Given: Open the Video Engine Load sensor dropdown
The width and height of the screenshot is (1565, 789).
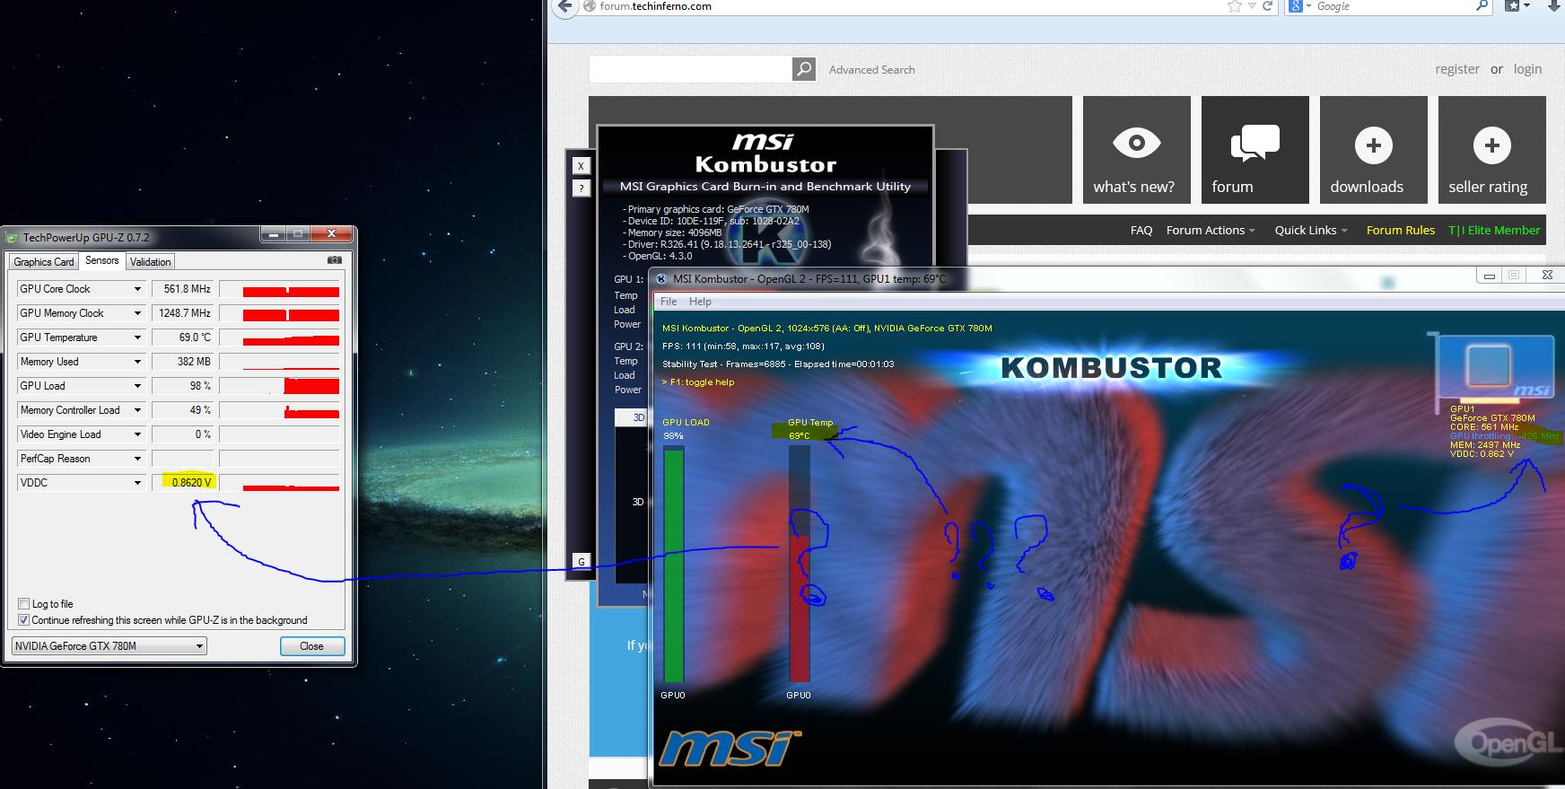Looking at the screenshot, I should (137, 434).
